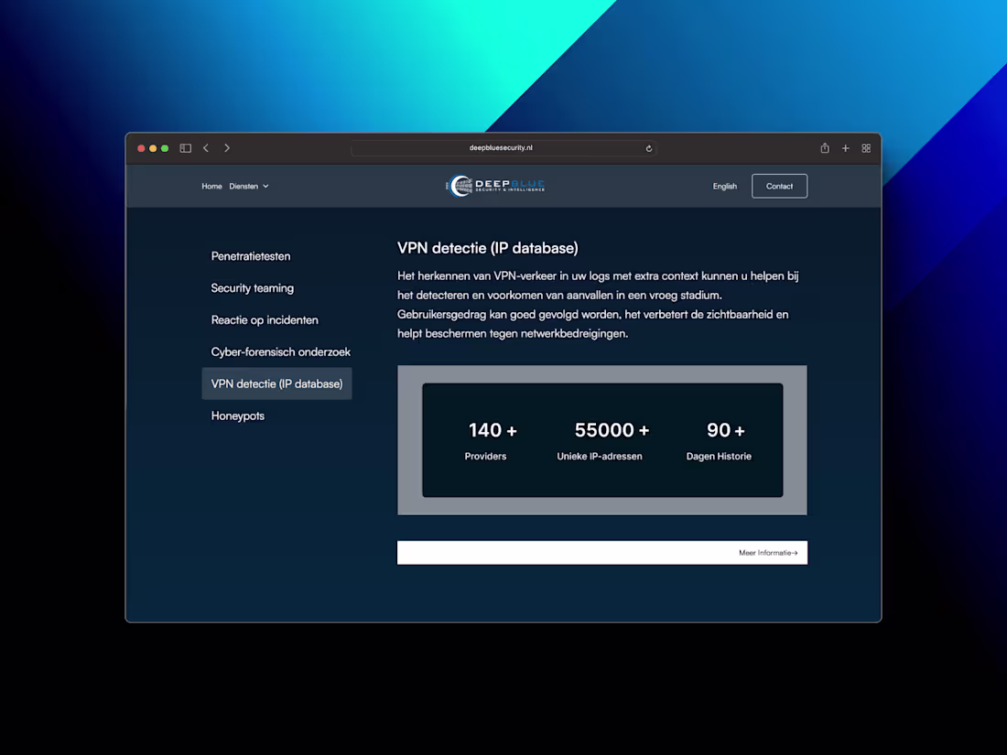Expand the Diensten dropdown chevron
This screenshot has height=755, width=1007.
(x=266, y=186)
